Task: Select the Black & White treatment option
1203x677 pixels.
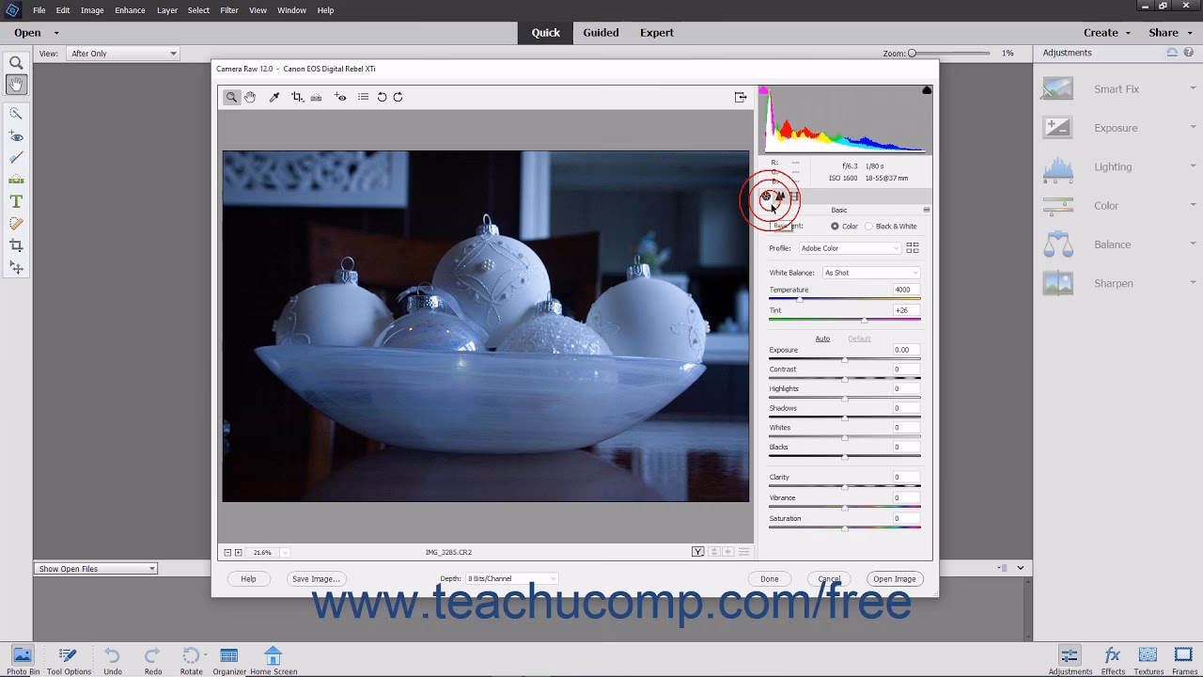Action: click(870, 226)
